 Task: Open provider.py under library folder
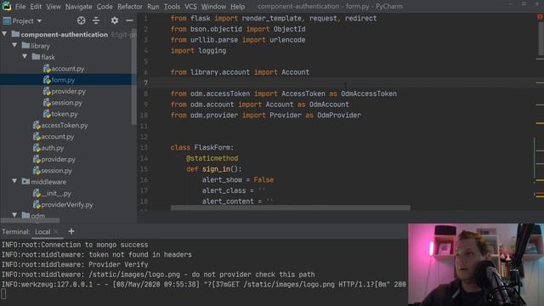[x=58, y=160]
